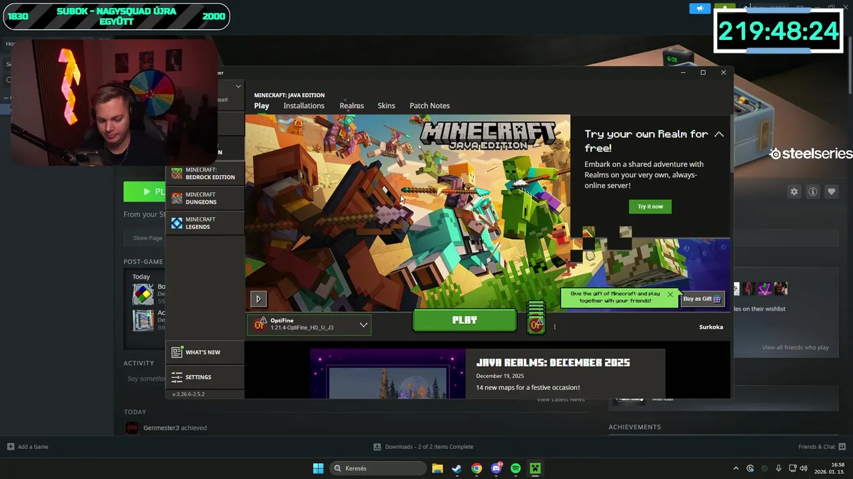This screenshot has width=853, height=479.
Task: Expand the account dropdown chevron in launcher sidebar
Action: coord(238,86)
